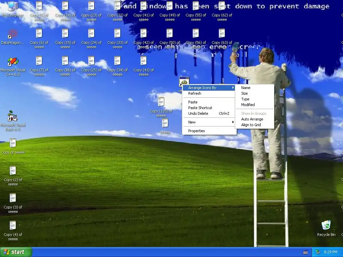Image resolution: width=343 pixels, height=257 pixels.
Task: Arrange icons by Type
Action: tap(255, 99)
